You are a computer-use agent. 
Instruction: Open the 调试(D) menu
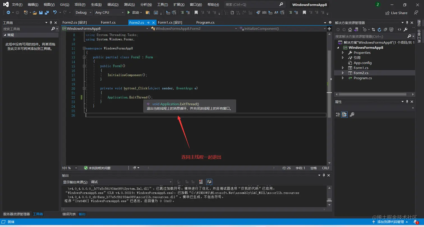(x=113, y=4)
